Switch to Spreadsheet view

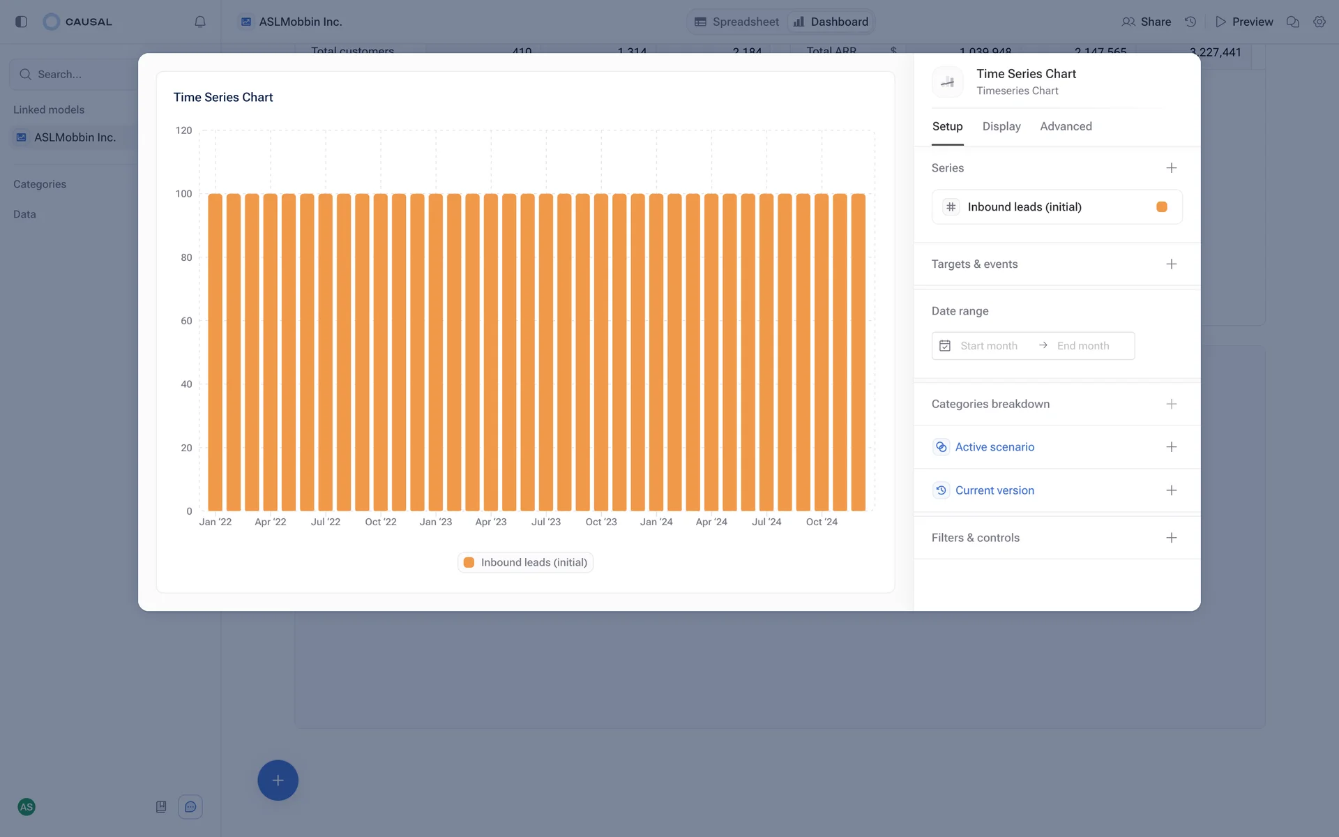pos(737,22)
